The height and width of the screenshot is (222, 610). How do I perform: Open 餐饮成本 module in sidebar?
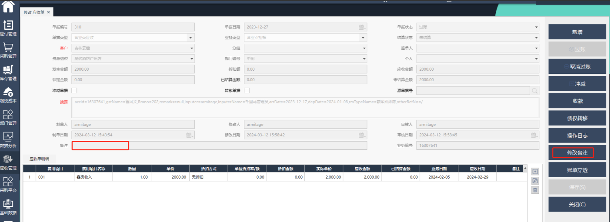tap(8, 95)
